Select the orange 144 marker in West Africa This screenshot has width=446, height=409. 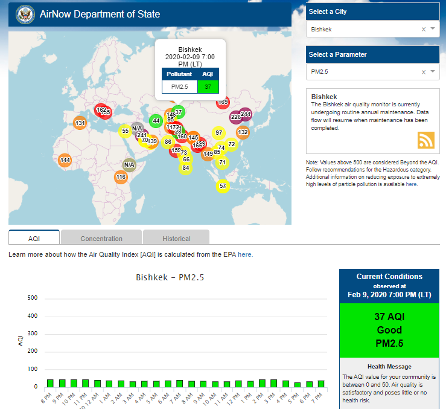[x=65, y=160]
